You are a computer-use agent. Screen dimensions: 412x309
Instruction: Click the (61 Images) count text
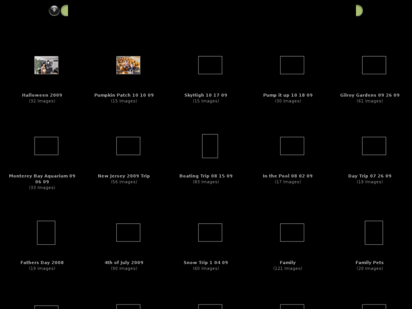pyautogui.click(x=369, y=101)
